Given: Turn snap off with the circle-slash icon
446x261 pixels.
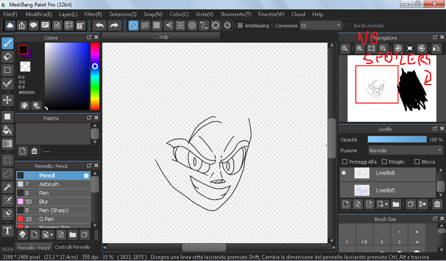Looking at the screenshot, I should pyautogui.click(x=133, y=26).
